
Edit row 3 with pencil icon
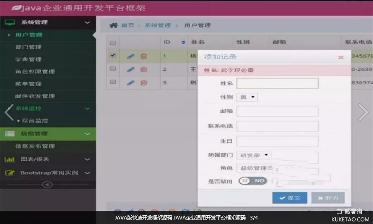click(x=131, y=83)
